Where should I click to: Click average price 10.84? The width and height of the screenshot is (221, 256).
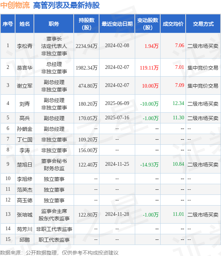tap(178, 164)
